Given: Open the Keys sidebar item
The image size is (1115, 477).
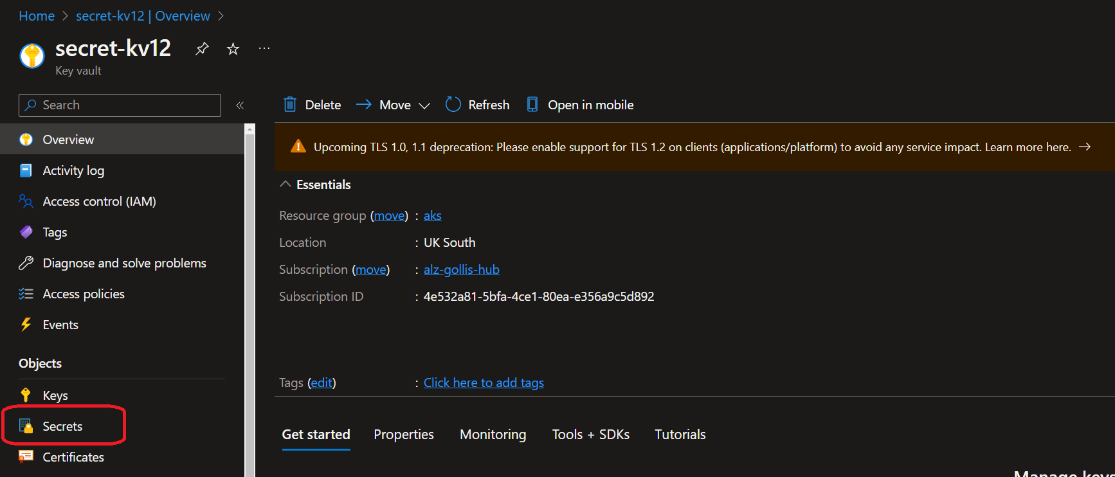Looking at the screenshot, I should [55, 395].
